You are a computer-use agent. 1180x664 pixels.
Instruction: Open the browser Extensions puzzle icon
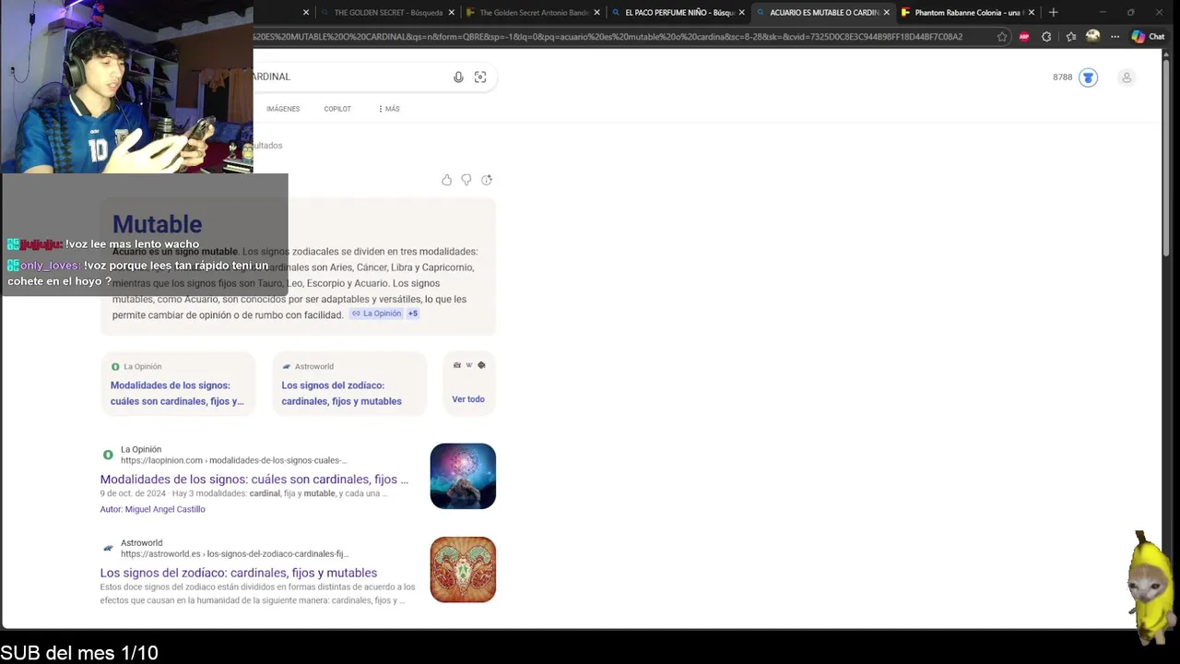tap(1046, 37)
